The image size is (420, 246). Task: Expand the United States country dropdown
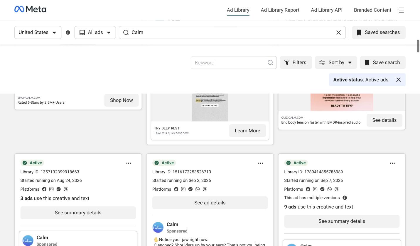tap(38, 33)
